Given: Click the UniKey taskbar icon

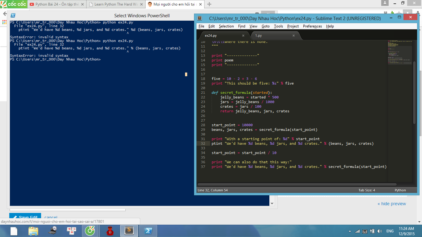Looking at the screenshot, I should 71,231.
